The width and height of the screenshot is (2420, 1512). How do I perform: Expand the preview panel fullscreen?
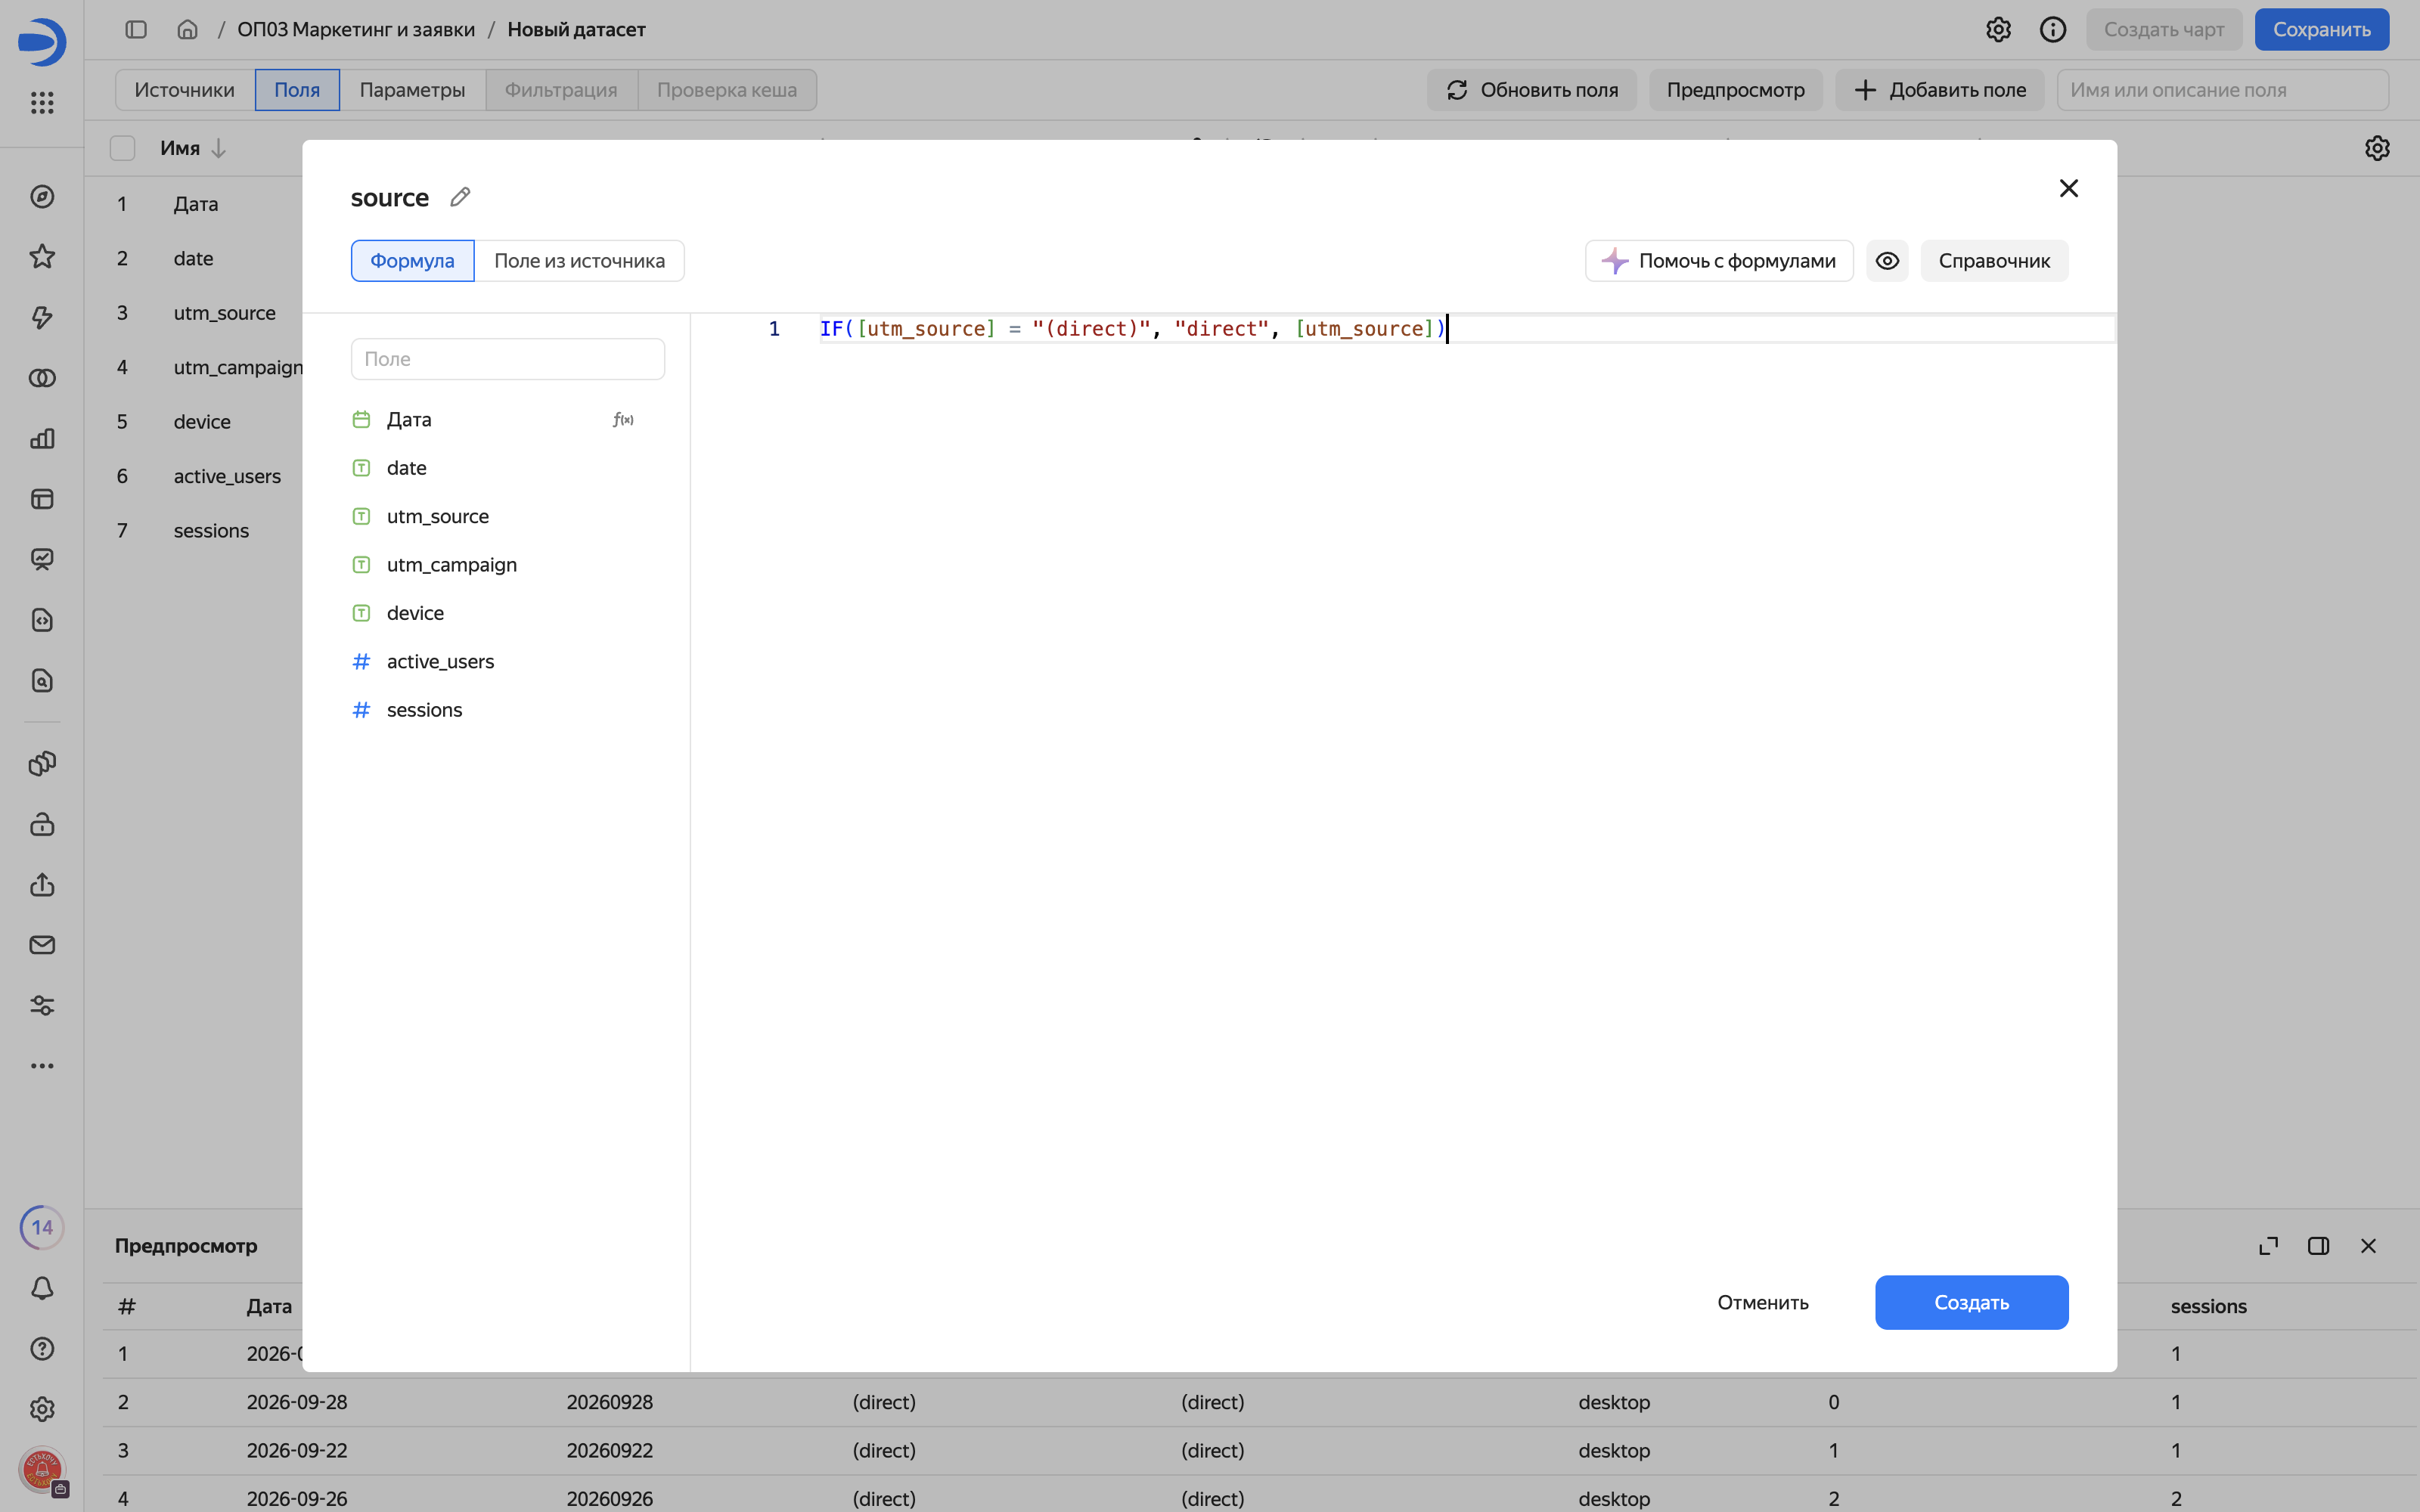pos(2269,1246)
